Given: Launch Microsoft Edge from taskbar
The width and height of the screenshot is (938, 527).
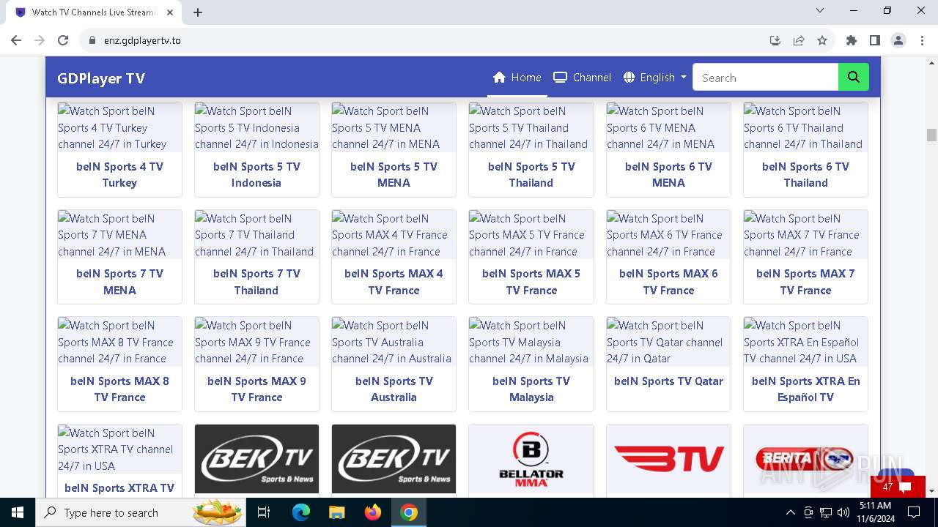Looking at the screenshot, I should coord(301,512).
